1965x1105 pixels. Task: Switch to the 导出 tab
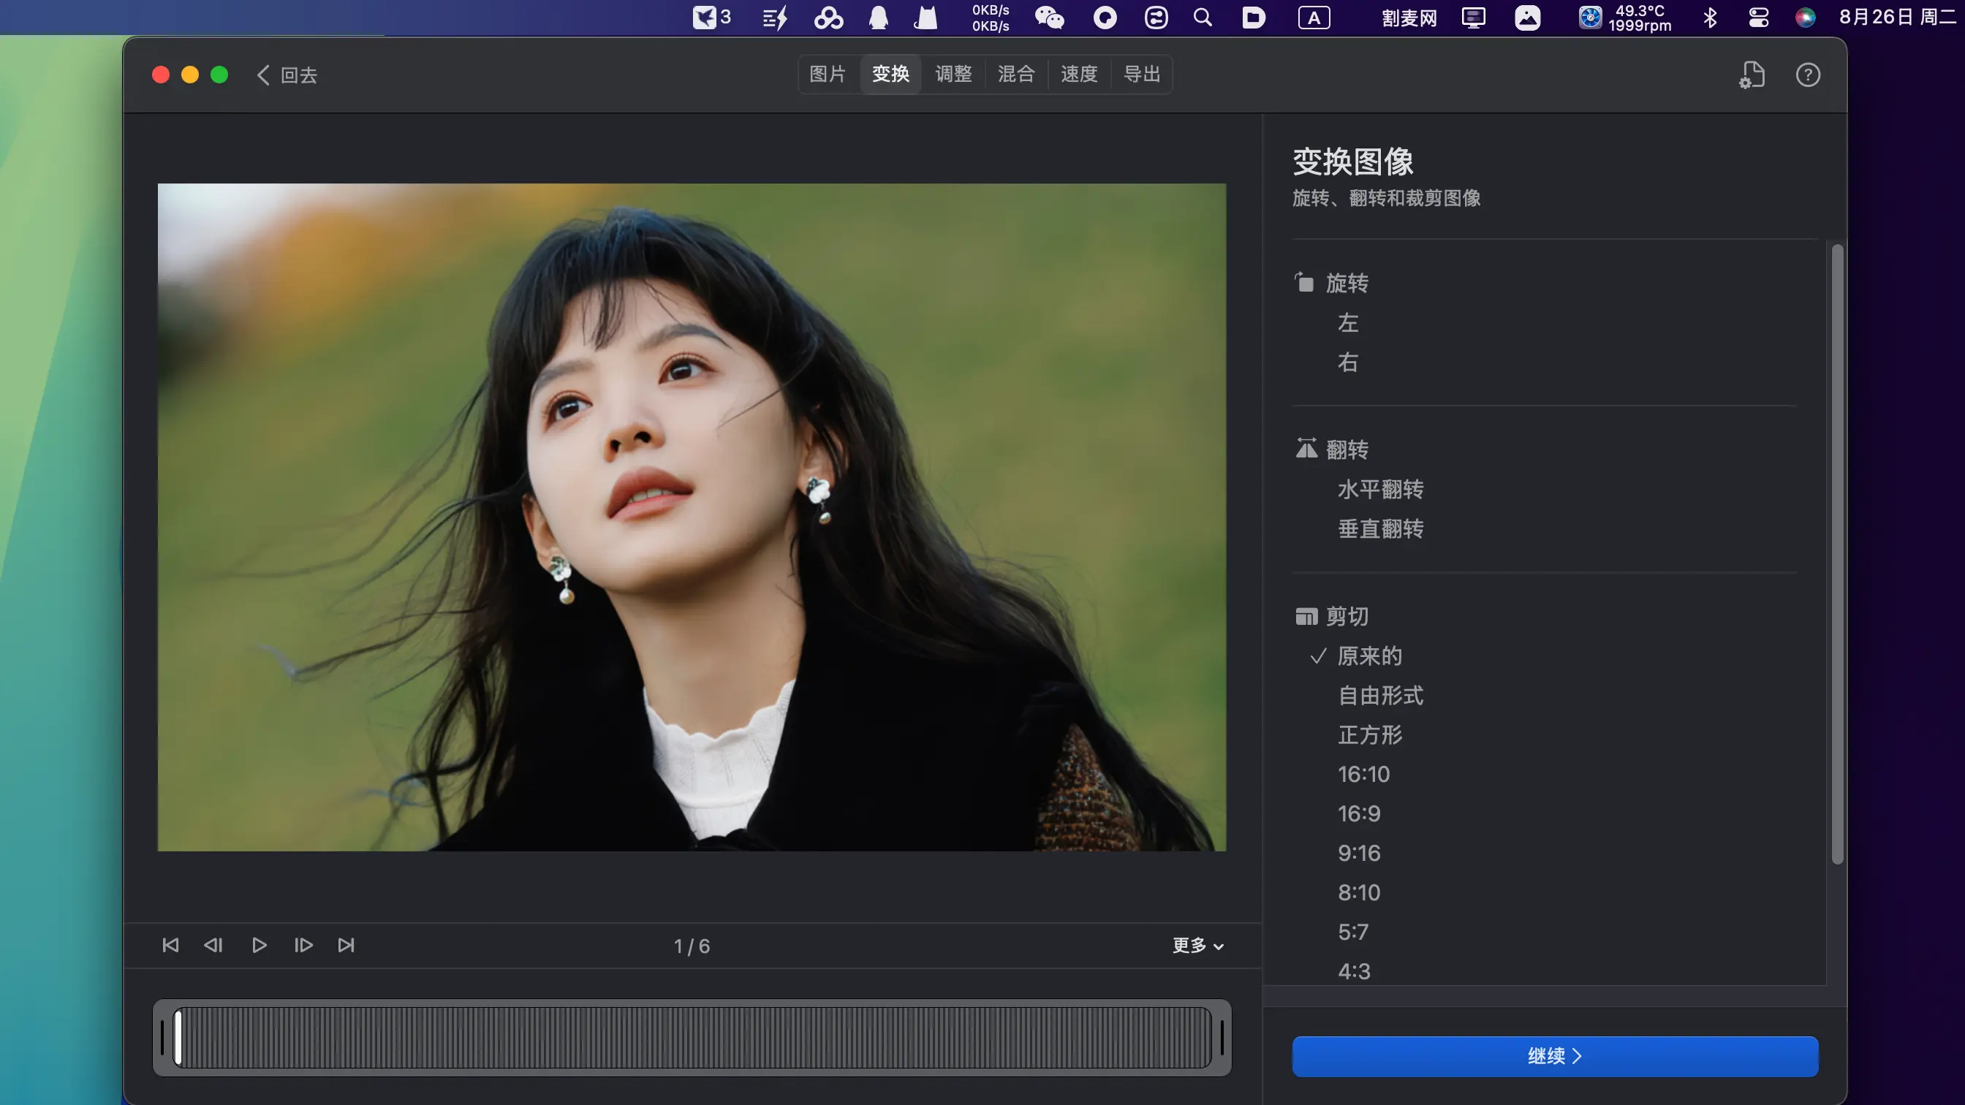click(x=1141, y=74)
